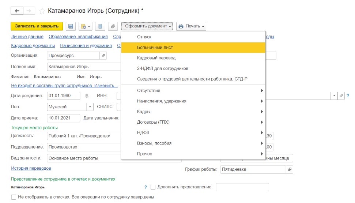The width and height of the screenshot is (355, 203).
Task: Open the История переводов link
Action: point(31,168)
